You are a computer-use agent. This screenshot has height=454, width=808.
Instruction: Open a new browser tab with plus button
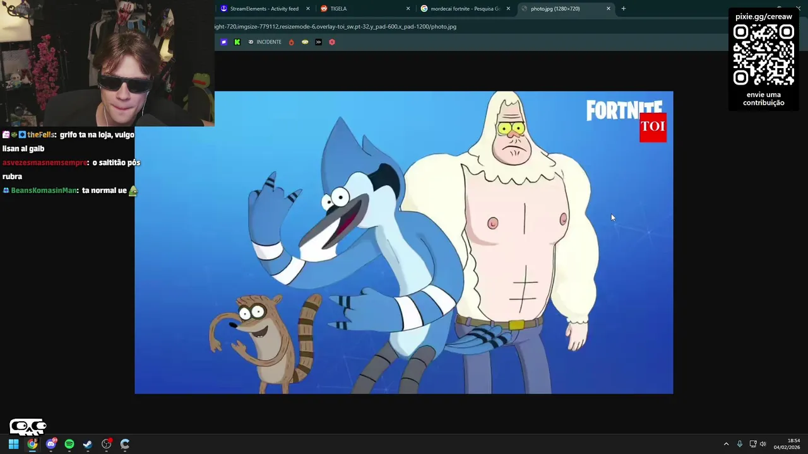point(624,9)
